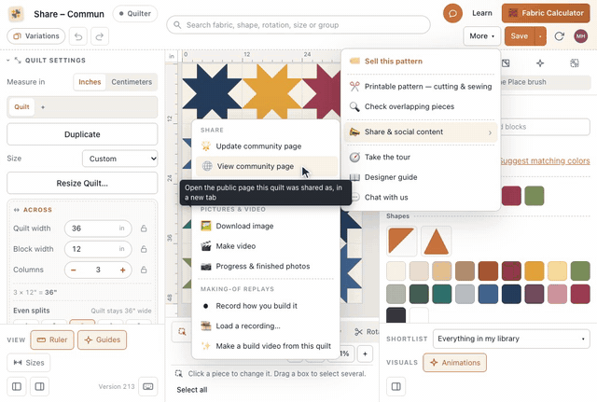Click the Duplicate button
This screenshot has height=402, width=597.
point(82,134)
